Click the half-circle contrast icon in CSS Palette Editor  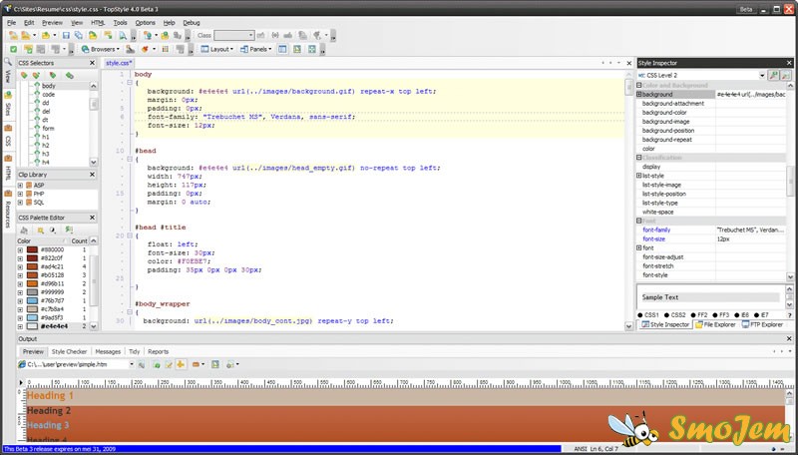(x=53, y=230)
